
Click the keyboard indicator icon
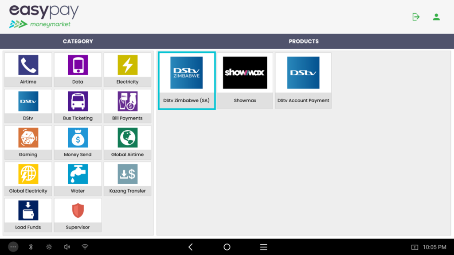pos(415,247)
